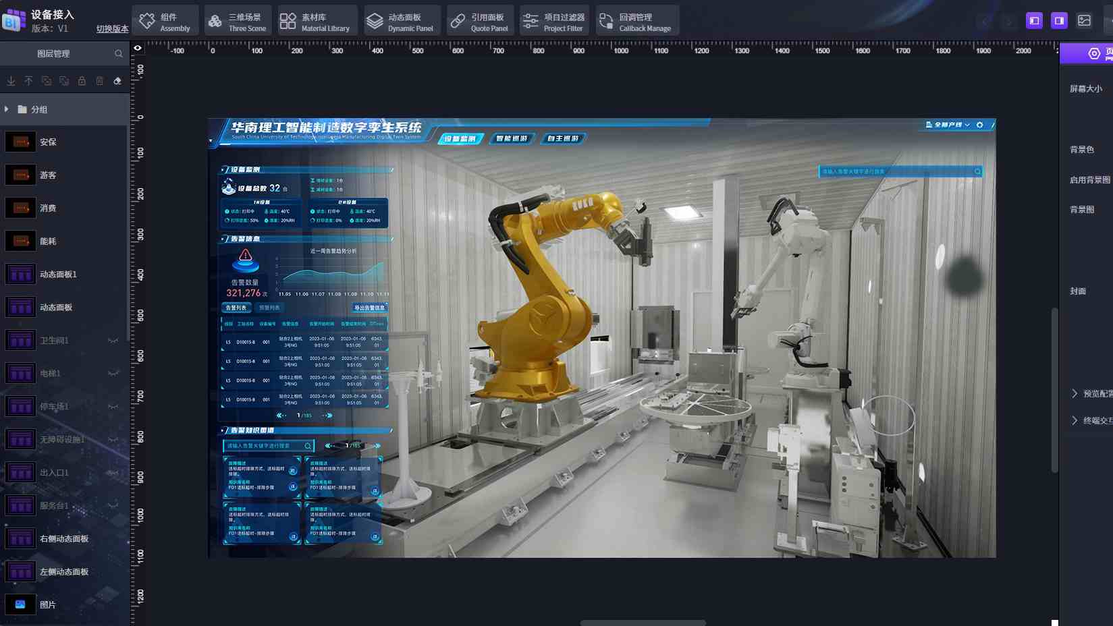Image resolution: width=1113 pixels, height=626 pixels.
Task: Expand the 分组 folder in layers
Action: pyautogui.click(x=7, y=109)
